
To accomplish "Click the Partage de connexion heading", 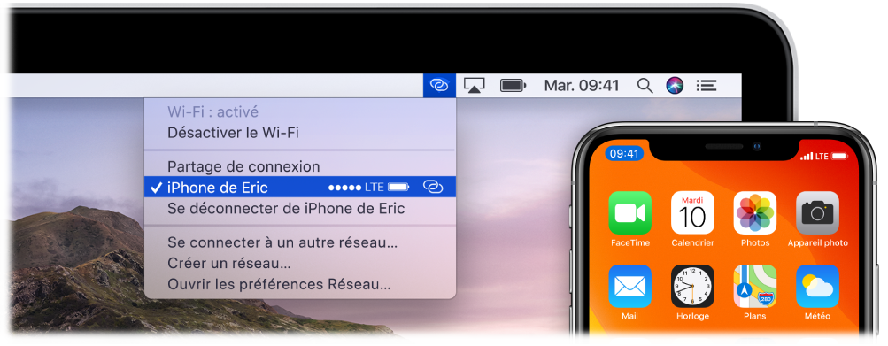I will point(243,166).
